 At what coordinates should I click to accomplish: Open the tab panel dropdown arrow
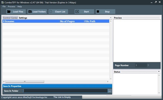tap(111, 18)
